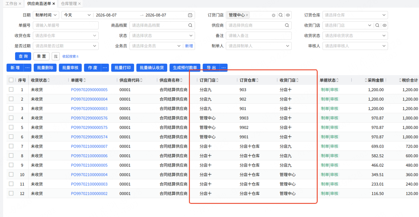Open order PO99702100000002 link
Viewport: 419px width, 217px height.
coord(89,193)
